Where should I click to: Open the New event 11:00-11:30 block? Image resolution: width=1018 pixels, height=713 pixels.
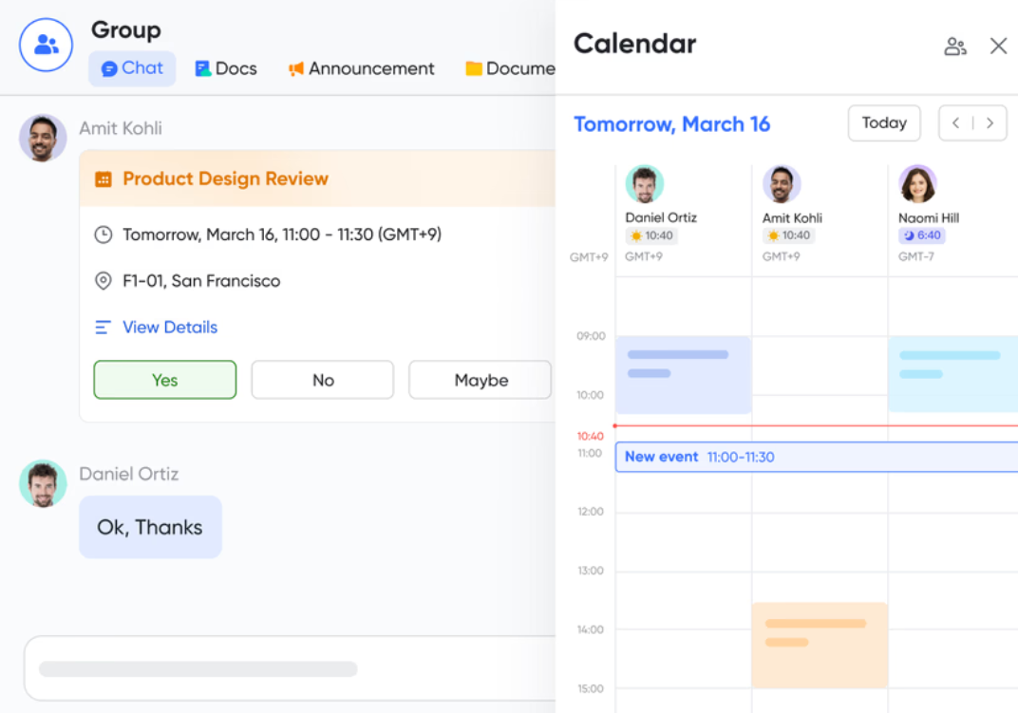click(817, 458)
